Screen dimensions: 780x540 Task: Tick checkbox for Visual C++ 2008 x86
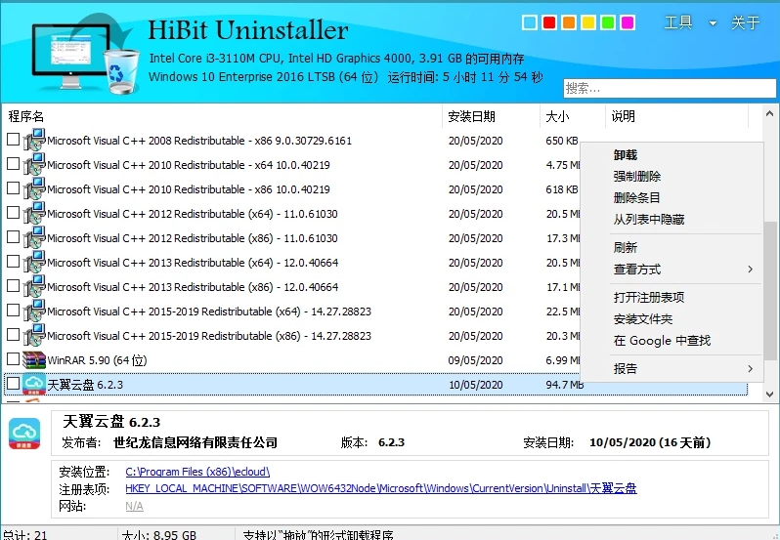tap(13, 140)
